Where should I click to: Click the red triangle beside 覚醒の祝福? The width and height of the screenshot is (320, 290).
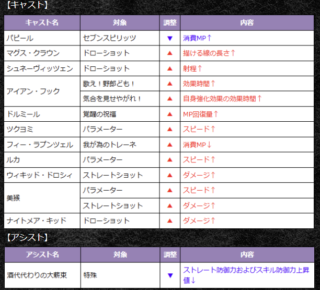[x=170, y=114]
